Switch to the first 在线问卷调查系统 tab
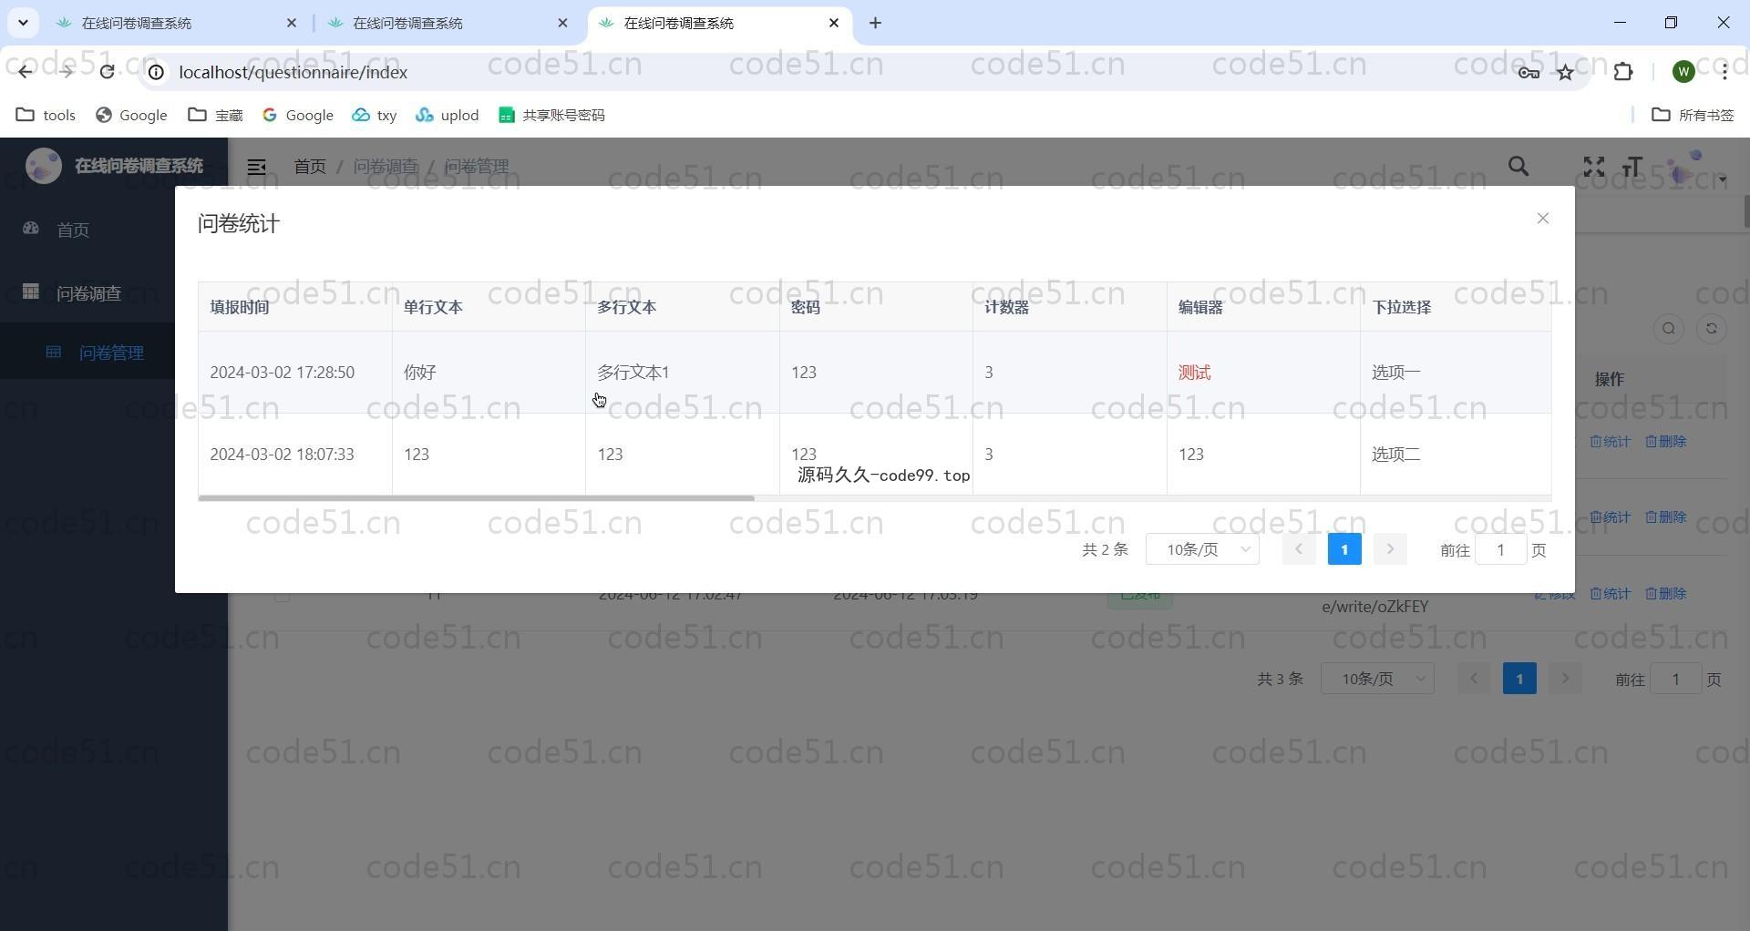 click(x=173, y=23)
